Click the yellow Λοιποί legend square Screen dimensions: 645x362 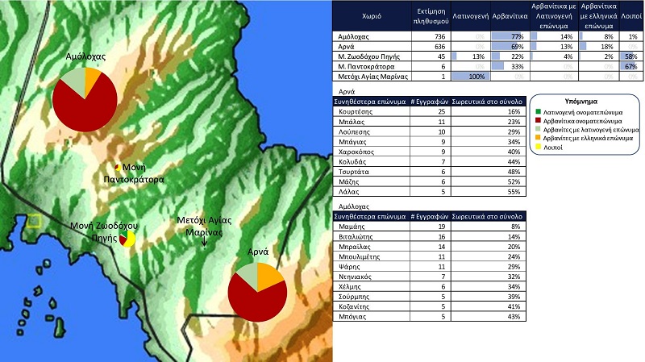(x=539, y=147)
